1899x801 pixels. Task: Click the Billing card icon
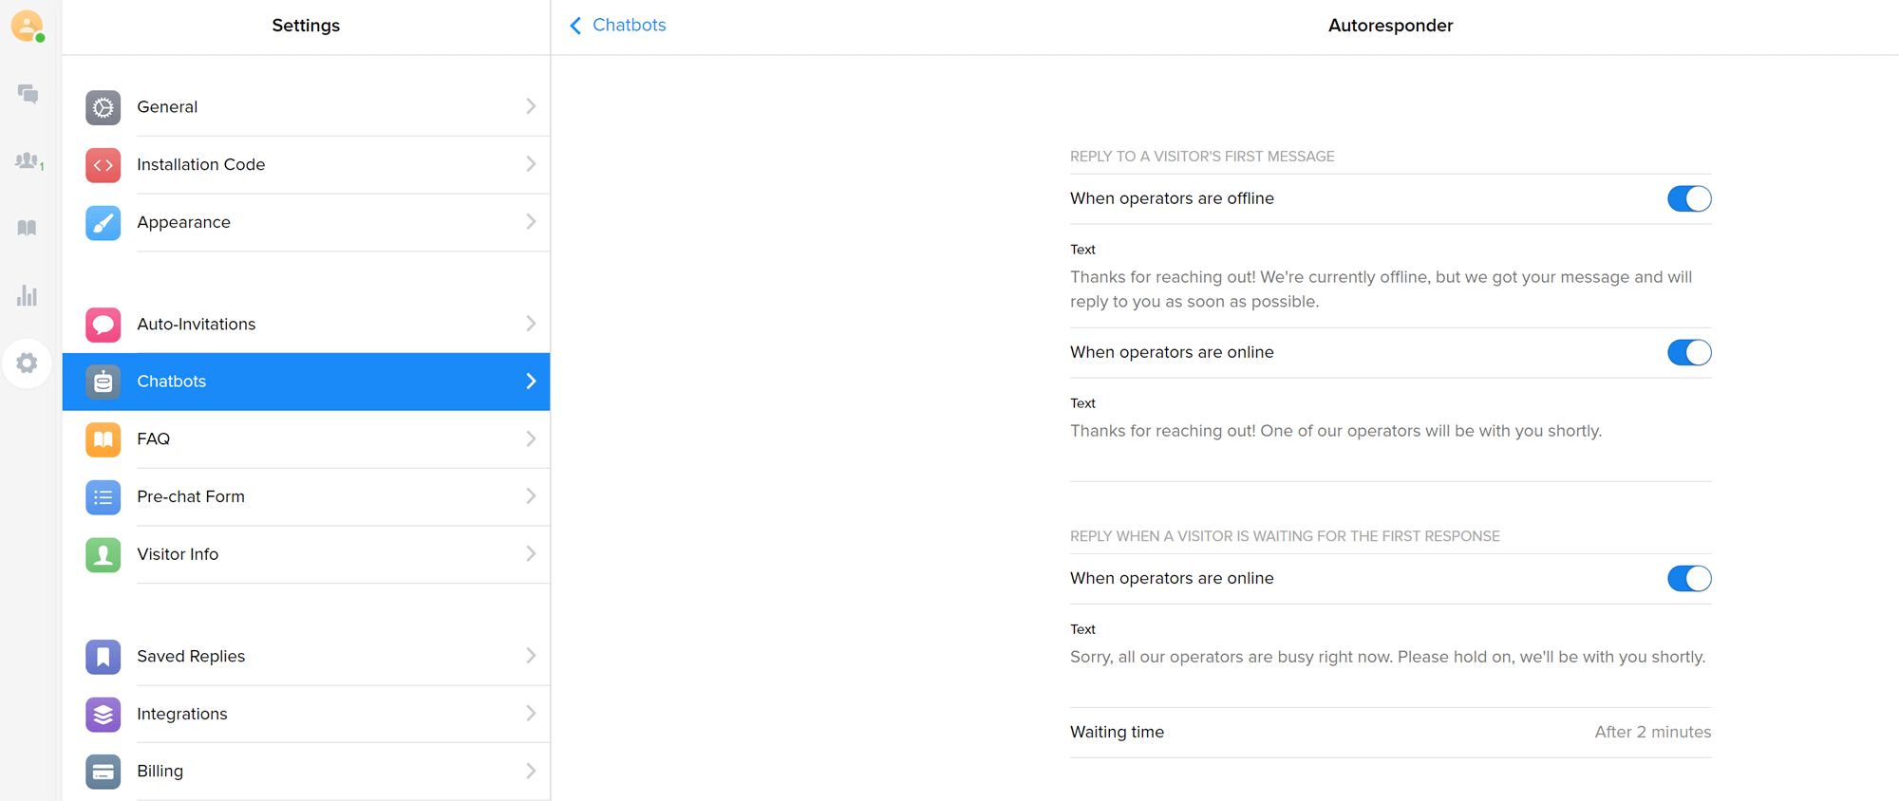[103, 772]
